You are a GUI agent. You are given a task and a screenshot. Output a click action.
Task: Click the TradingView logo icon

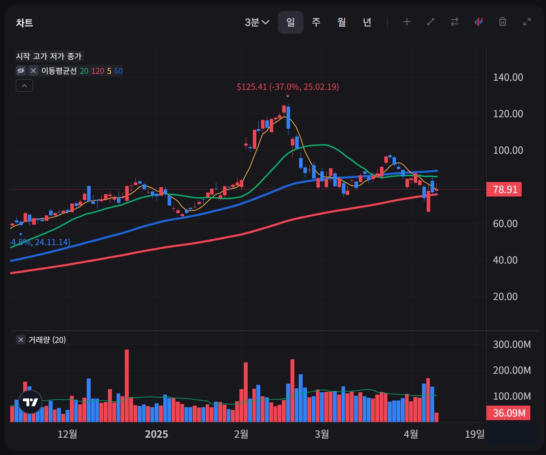[x=30, y=402]
